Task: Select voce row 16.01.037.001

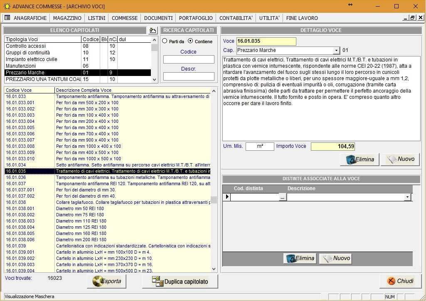Action: click(x=108, y=190)
